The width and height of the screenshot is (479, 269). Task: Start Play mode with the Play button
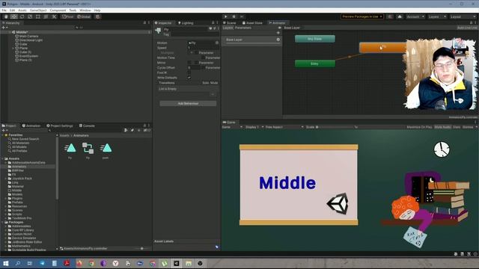[x=226, y=16]
